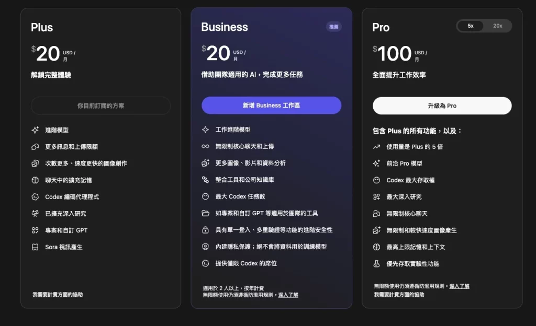Click the lock icon beside 具有單一登入
This screenshot has height=326, width=536.
pos(206,230)
